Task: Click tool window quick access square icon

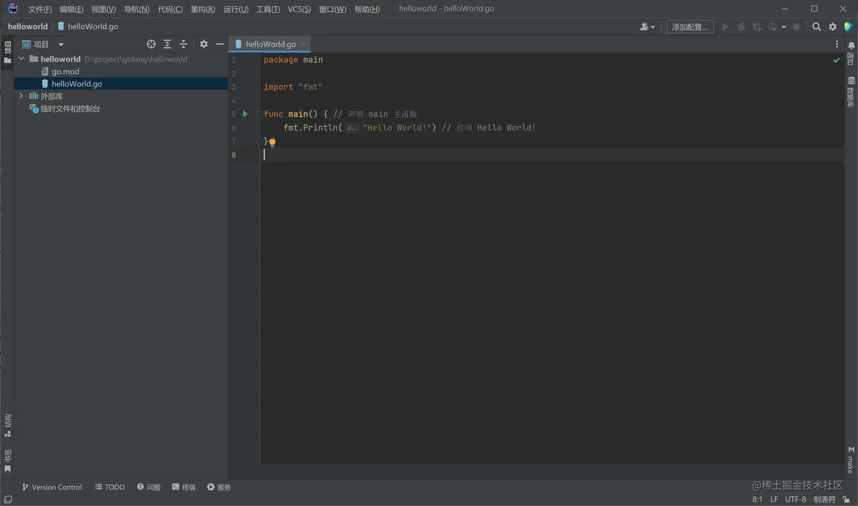Action: [x=8, y=500]
